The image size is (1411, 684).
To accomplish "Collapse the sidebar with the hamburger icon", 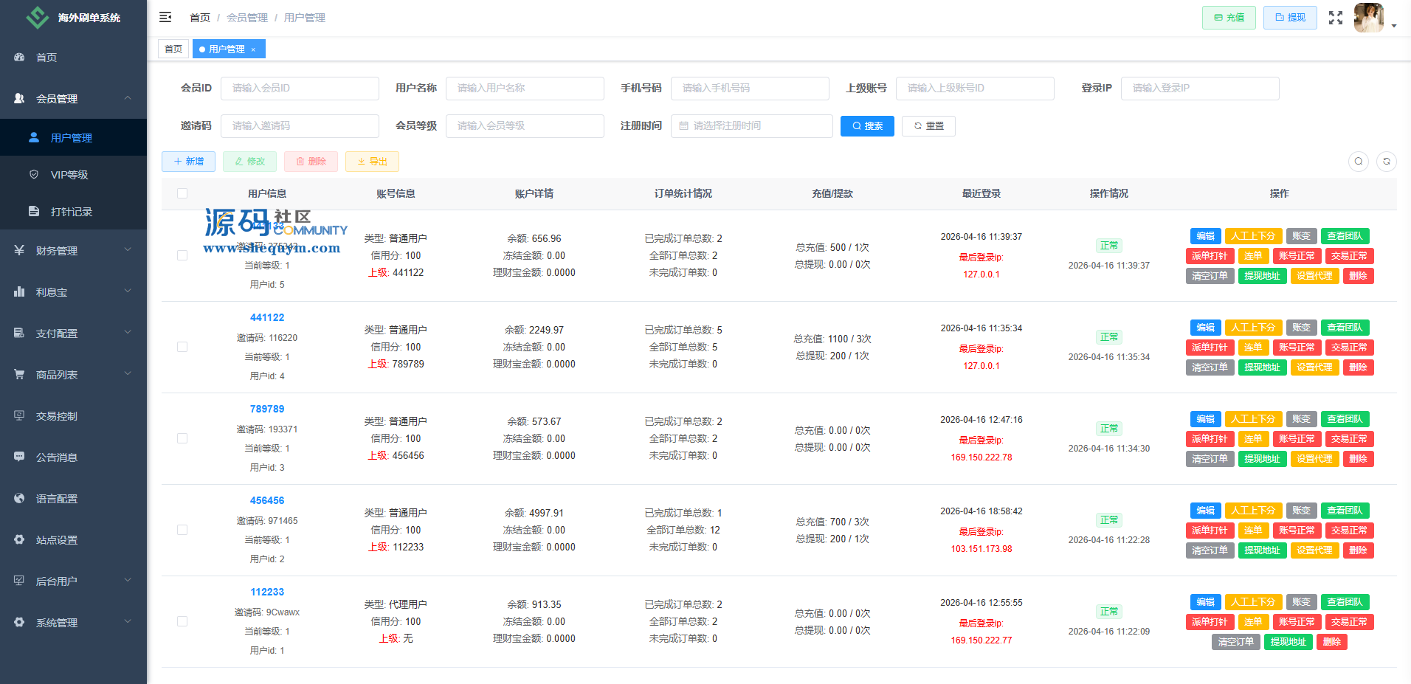I will [x=165, y=17].
